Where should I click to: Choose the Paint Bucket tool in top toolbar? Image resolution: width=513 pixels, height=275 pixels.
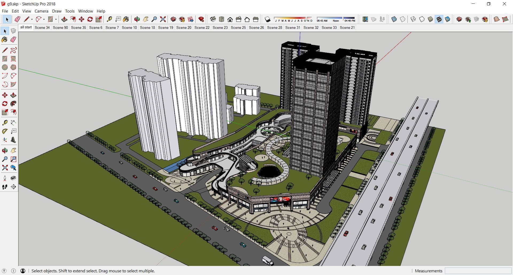126,19
